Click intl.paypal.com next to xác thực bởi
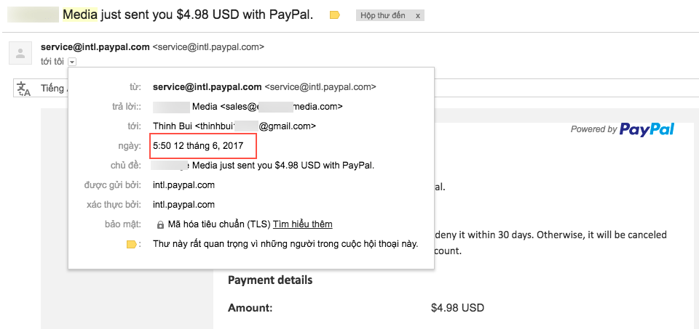Screen dimensions: 699x329 (183, 205)
